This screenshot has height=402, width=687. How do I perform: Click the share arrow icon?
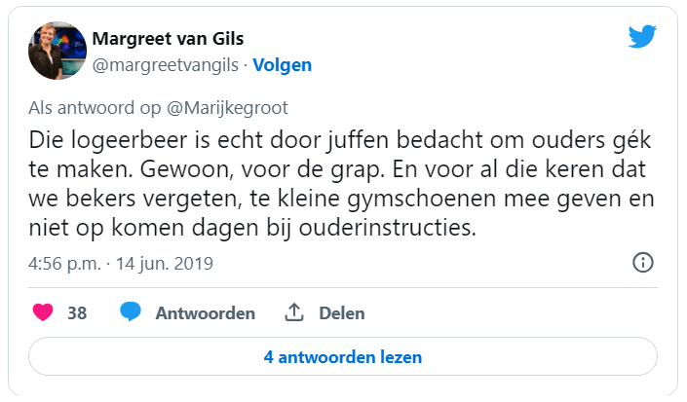294,313
